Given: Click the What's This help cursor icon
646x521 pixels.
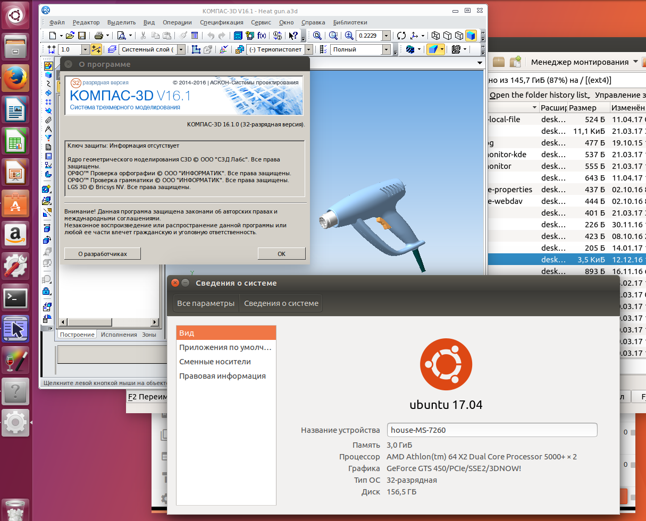Looking at the screenshot, I should point(293,36).
